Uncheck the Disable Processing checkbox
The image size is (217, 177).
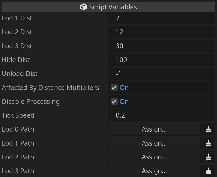[114, 102]
